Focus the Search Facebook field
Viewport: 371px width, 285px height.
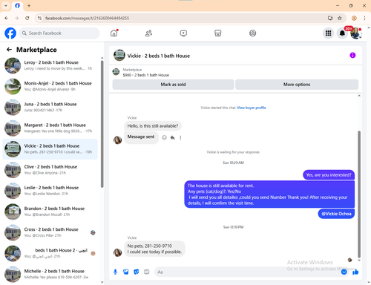coord(59,33)
